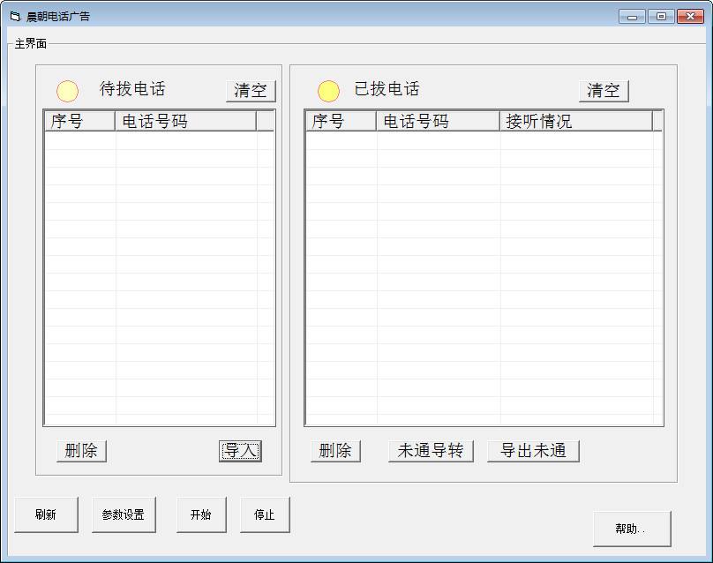Viewport: 713px width, 563px height.
Task: Sort by 接听情况 column header
Action: click(575, 122)
